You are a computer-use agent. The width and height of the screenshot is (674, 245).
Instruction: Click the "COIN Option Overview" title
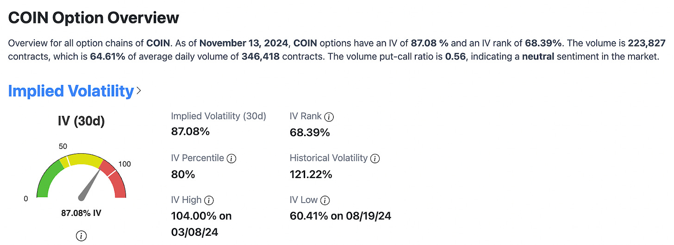[x=94, y=18]
